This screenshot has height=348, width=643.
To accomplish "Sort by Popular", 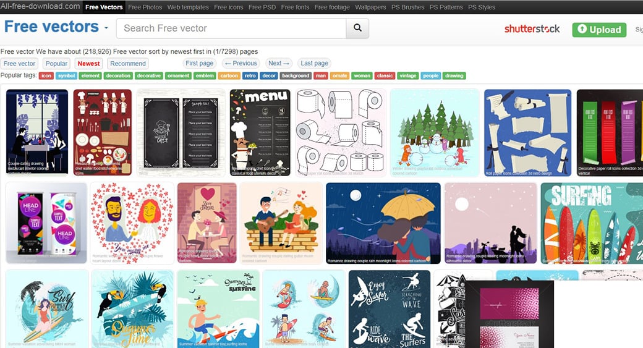I will [56, 63].
